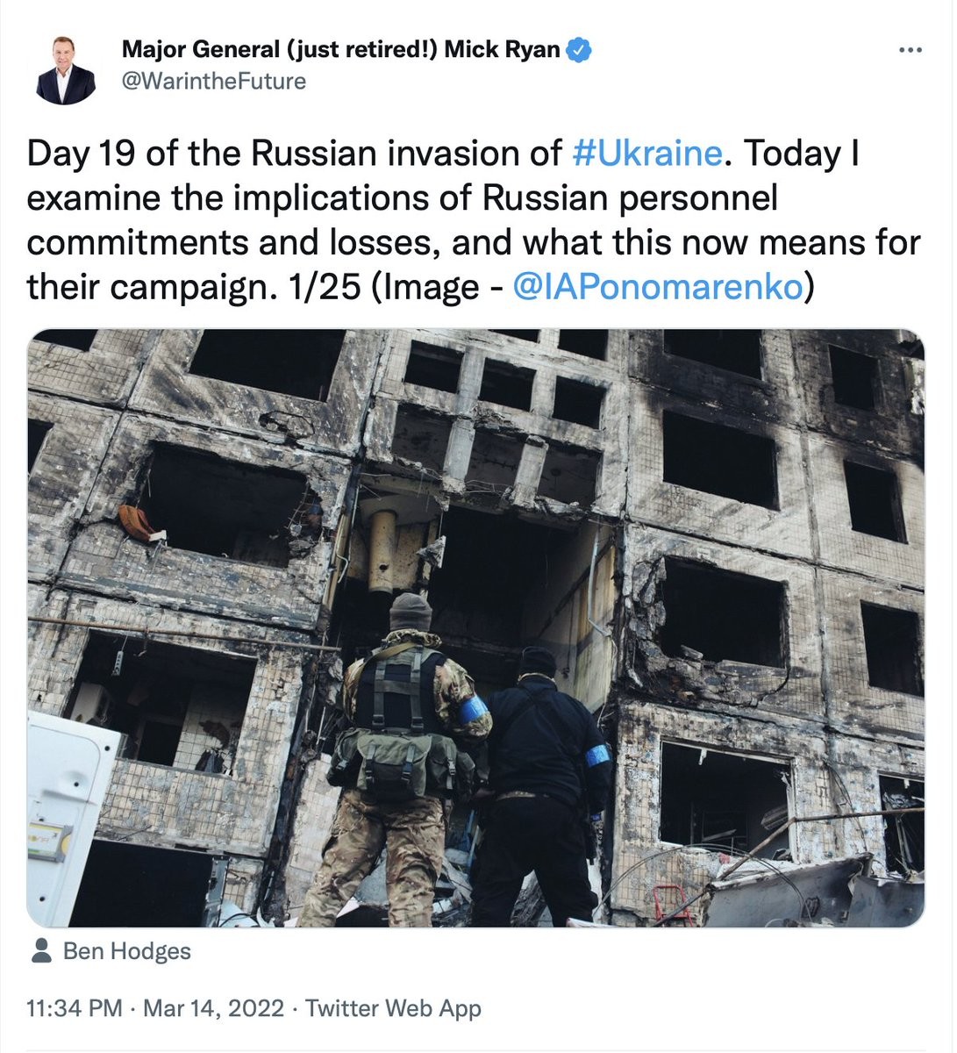The width and height of the screenshot is (957, 1053).
Task: Click the tagged-people person icon
Action: [x=40, y=951]
